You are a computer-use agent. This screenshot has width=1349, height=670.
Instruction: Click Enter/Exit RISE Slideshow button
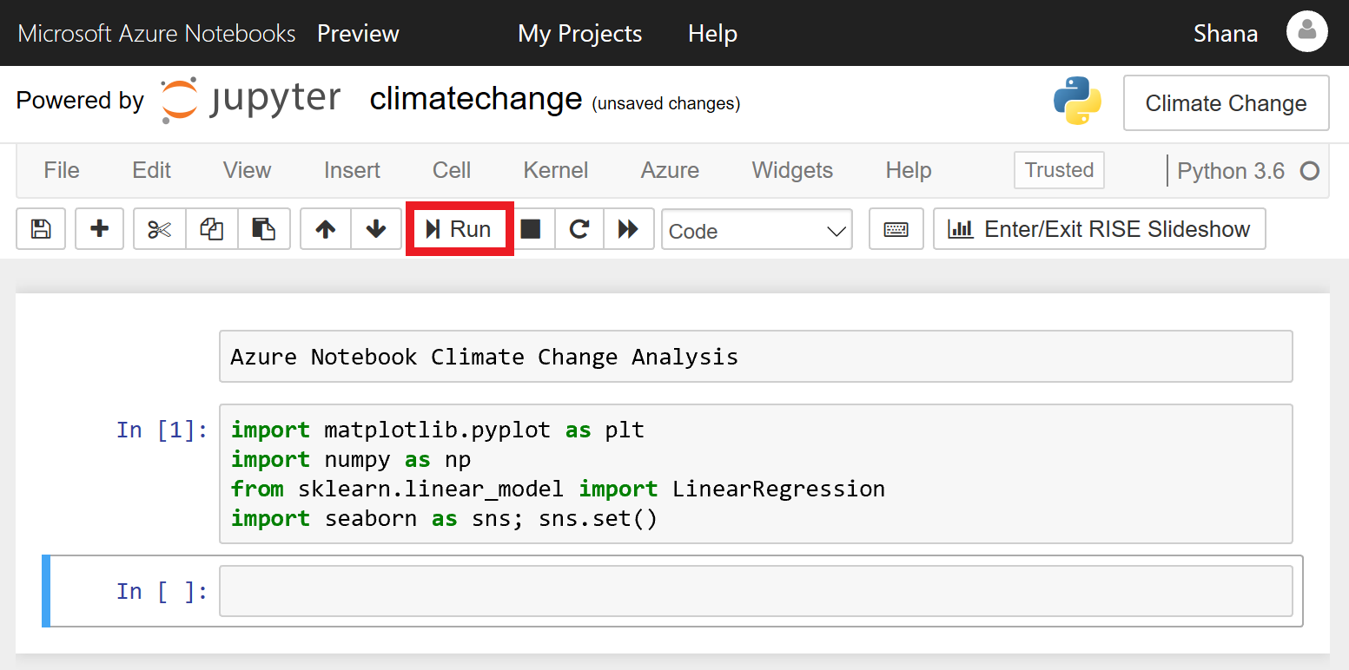coord(1099,229)
